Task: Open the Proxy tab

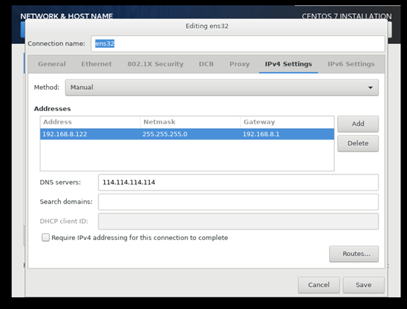Action: point(239,64)
